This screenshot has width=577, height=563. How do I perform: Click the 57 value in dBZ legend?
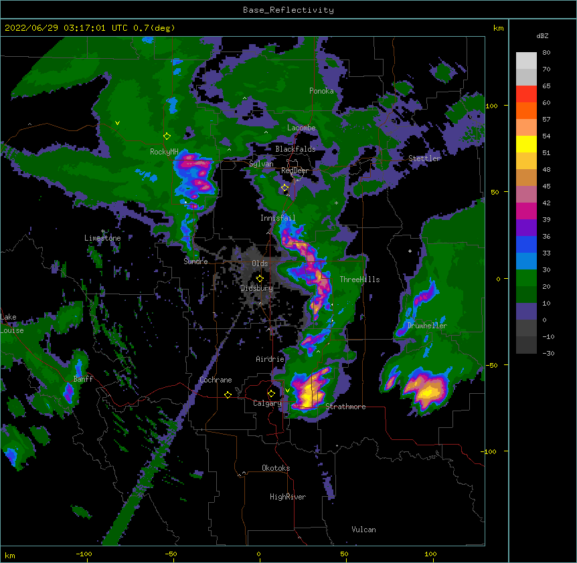[x=546, y=120]
